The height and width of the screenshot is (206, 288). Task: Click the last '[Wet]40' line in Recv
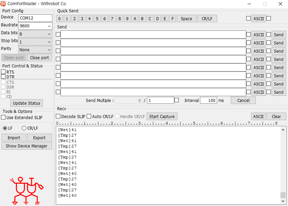point(67,195)
